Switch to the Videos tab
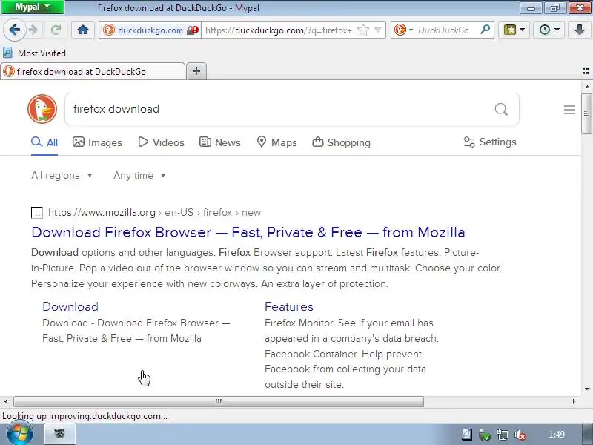 coord(161,142)
